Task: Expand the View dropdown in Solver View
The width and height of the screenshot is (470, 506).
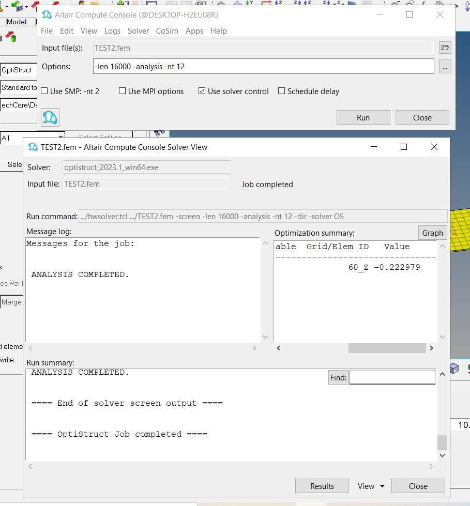Action: (371, 486)
